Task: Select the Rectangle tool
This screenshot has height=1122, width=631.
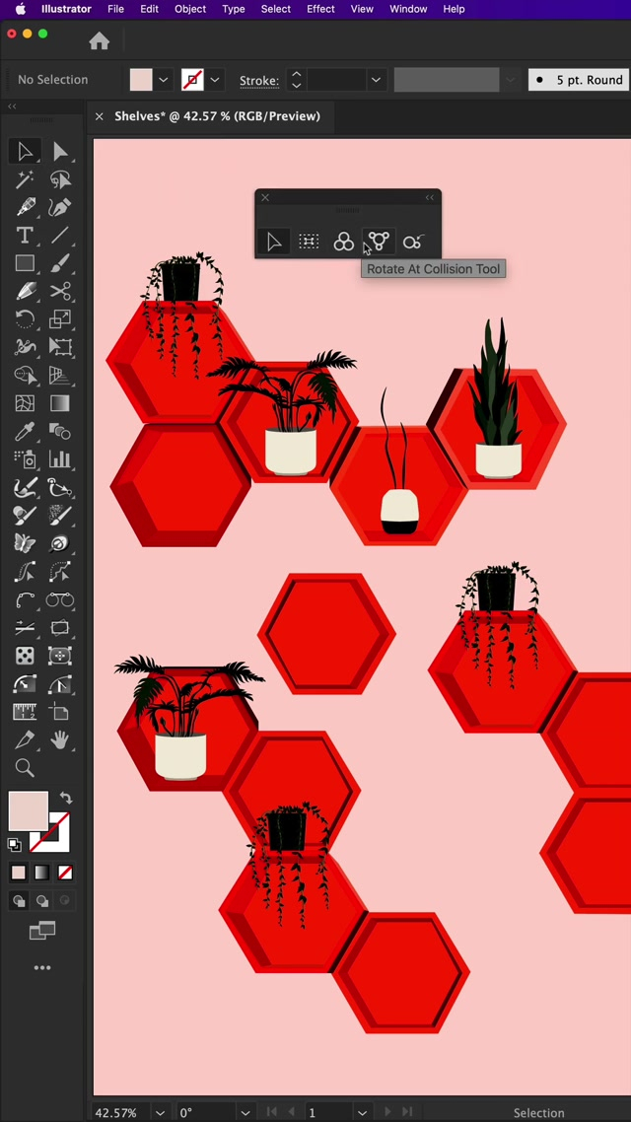Action: pos(25,263)
